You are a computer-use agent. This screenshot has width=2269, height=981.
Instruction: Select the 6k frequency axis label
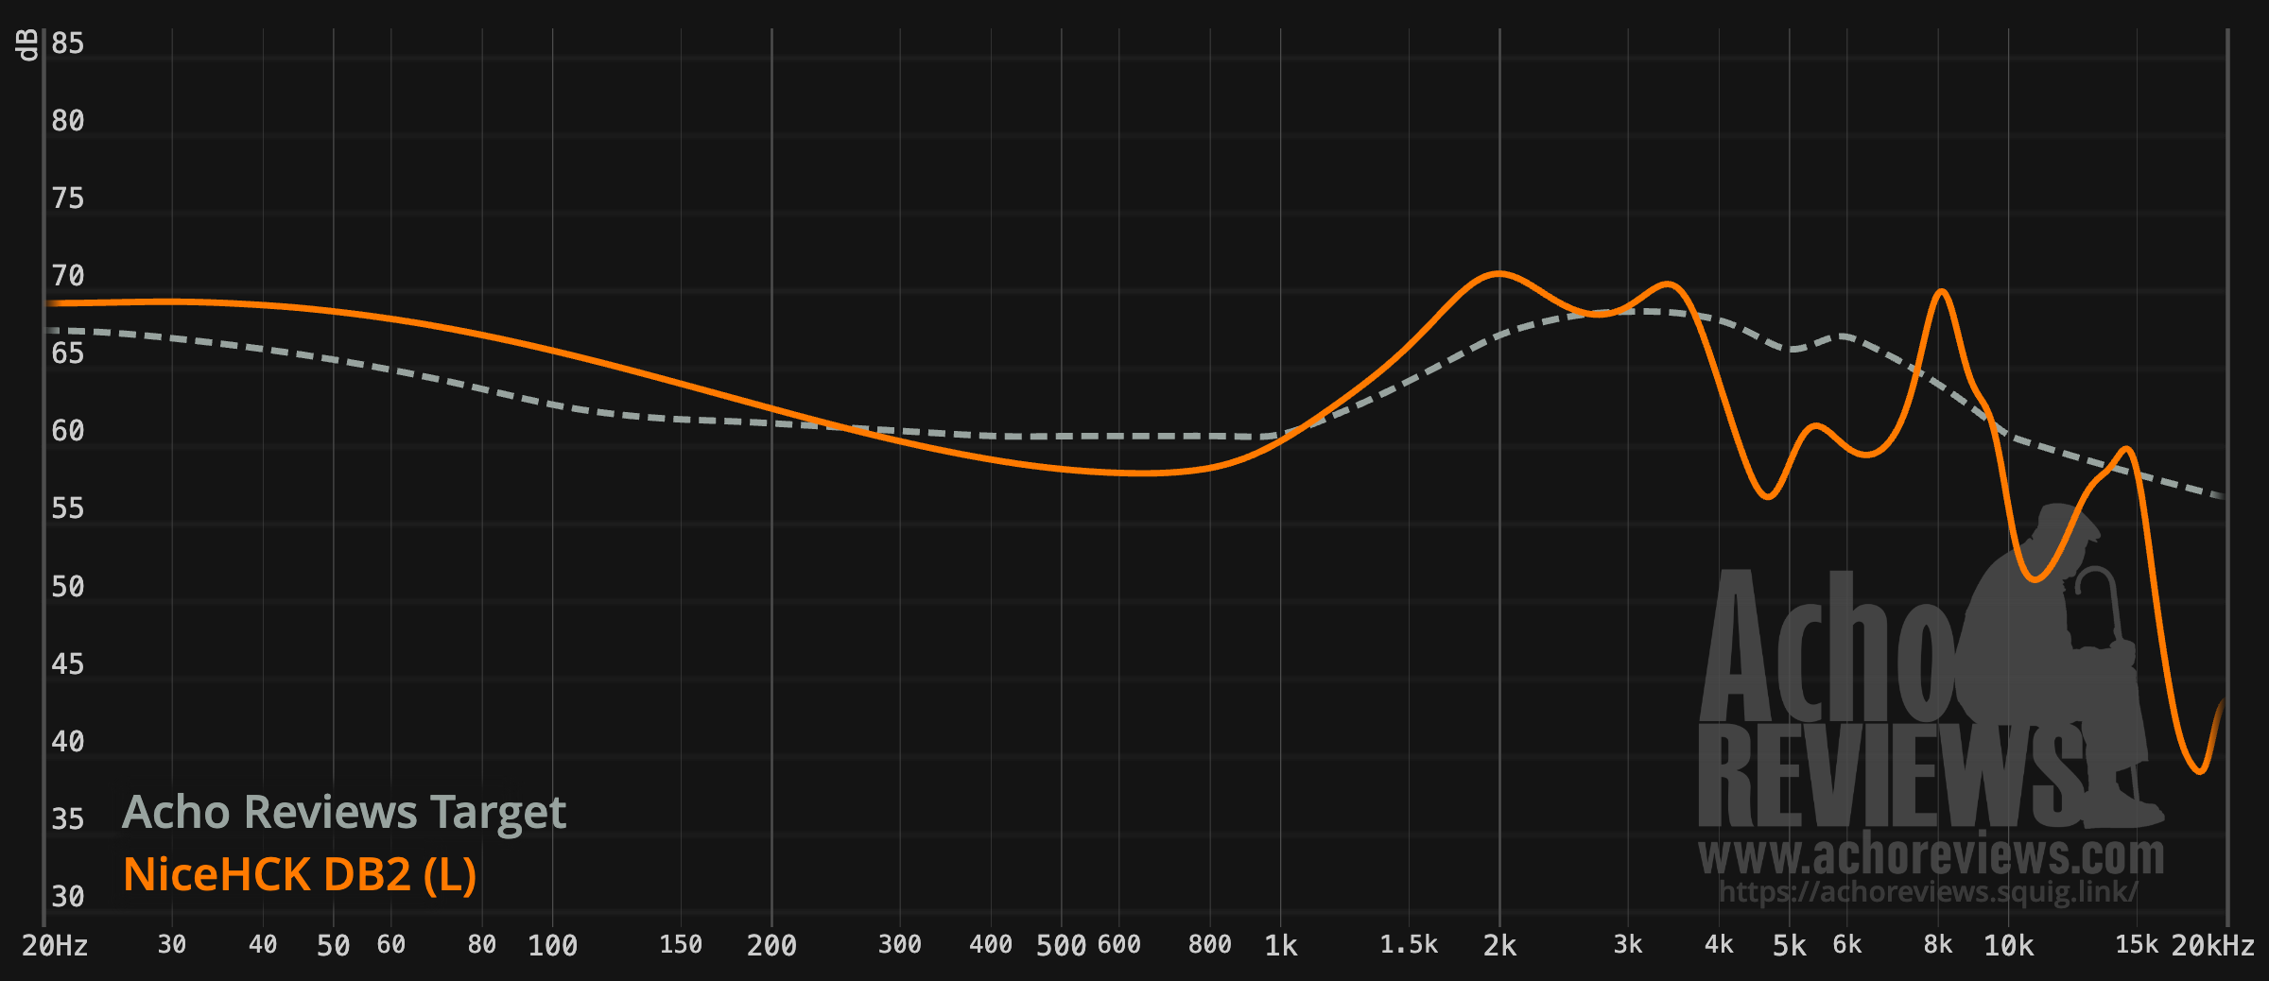coord(1847,944)
